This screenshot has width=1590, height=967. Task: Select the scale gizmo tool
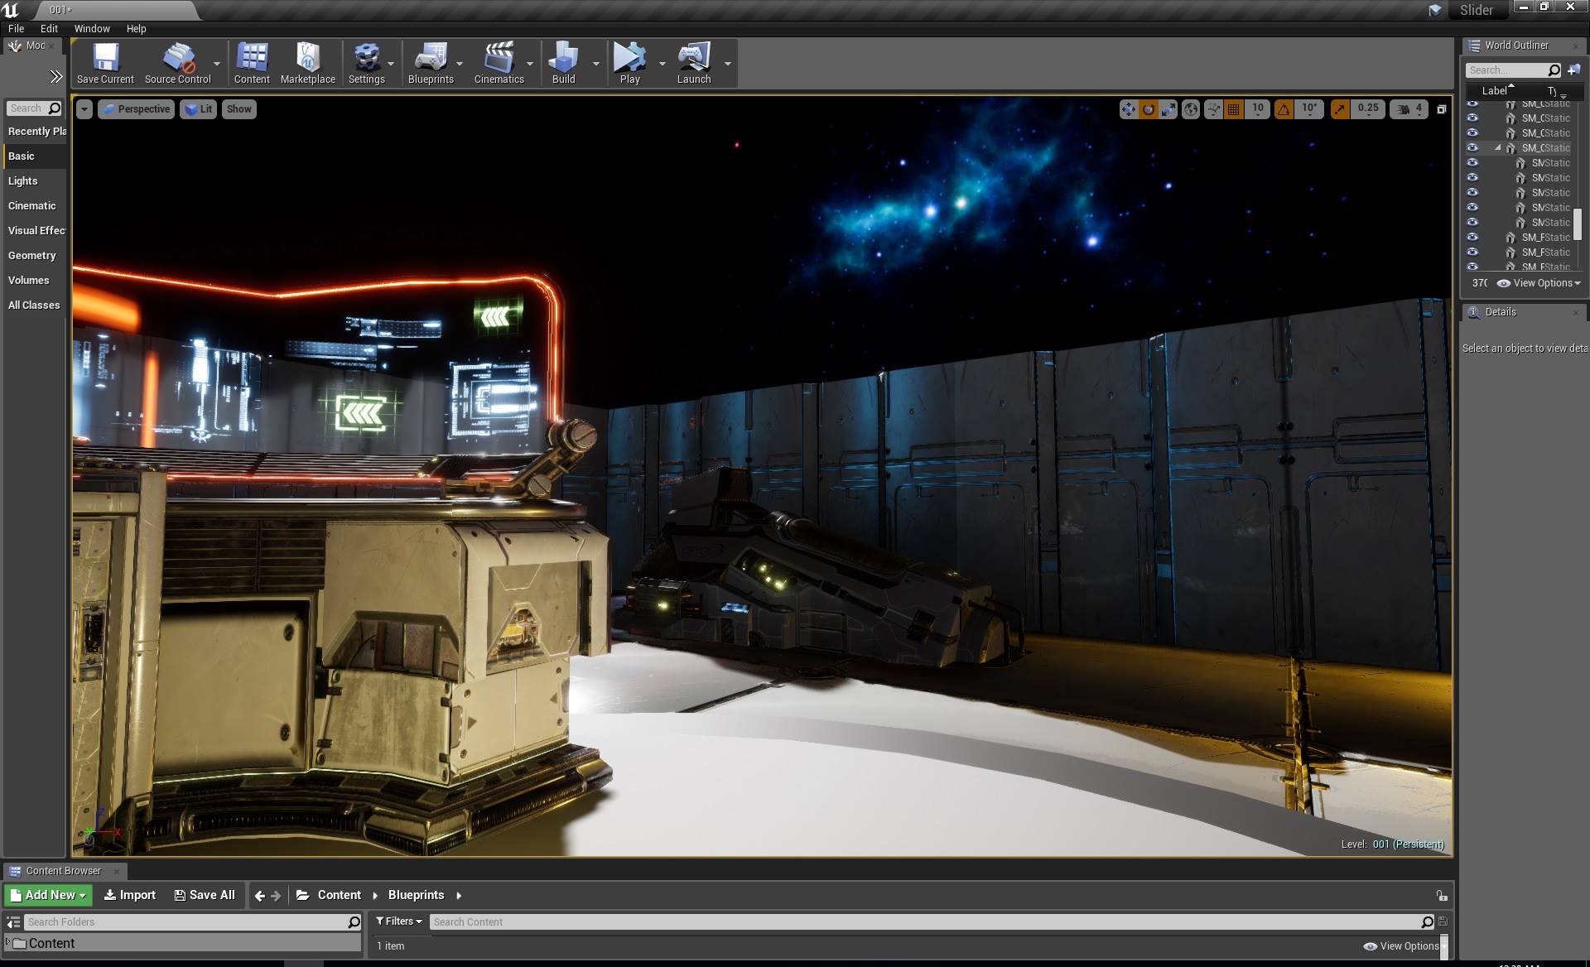[x=1168, y=109]
